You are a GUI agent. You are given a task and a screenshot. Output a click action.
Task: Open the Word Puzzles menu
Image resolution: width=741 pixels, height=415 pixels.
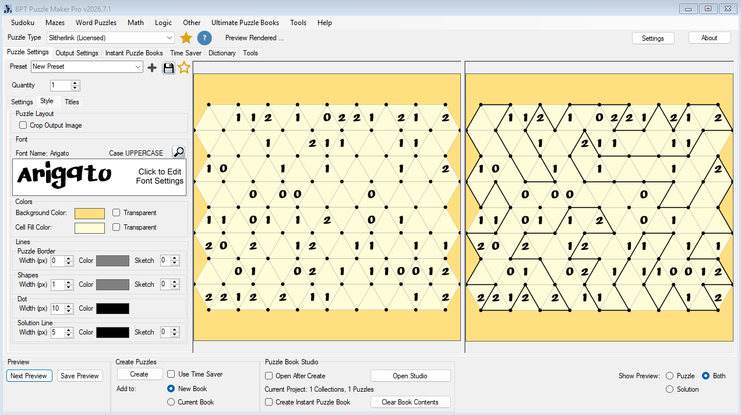click(96, 23)
